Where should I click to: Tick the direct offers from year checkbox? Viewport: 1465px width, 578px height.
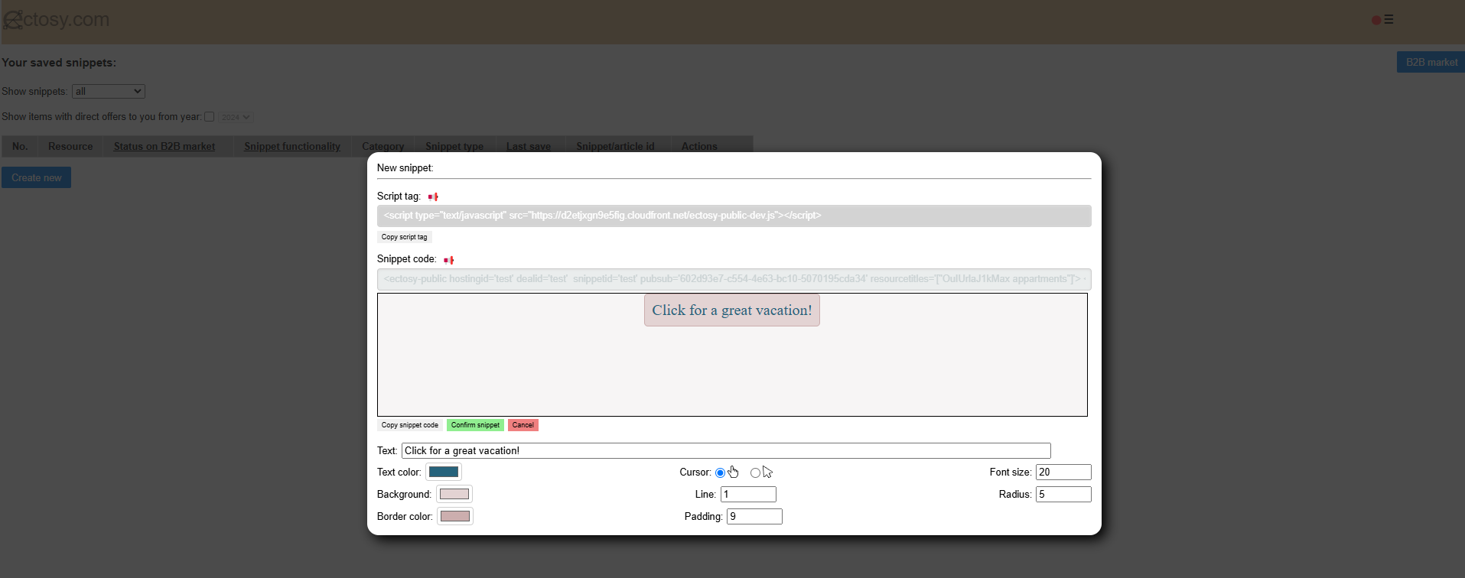tap(209, 117)
